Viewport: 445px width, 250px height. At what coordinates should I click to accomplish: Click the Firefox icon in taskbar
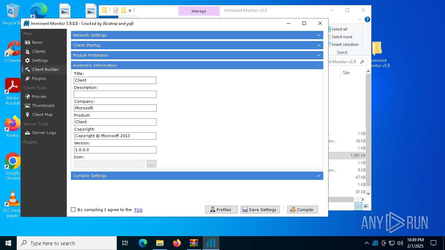coord(177,243)
